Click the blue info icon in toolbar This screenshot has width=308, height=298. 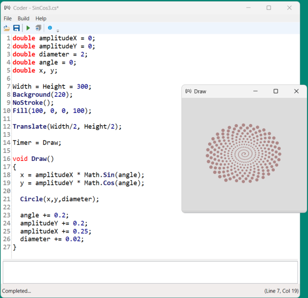click(x=50, y=28)
